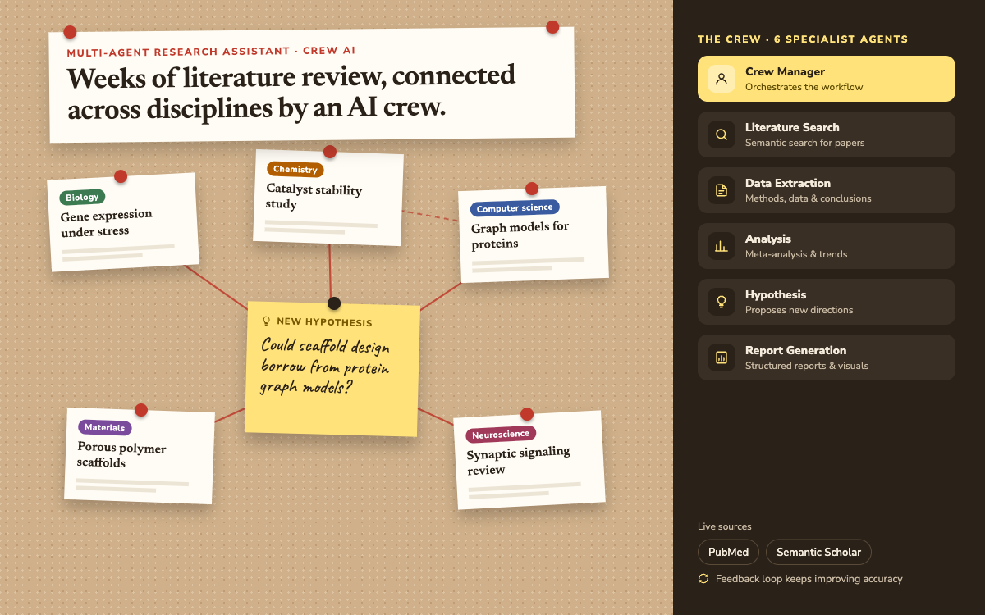
Task: Click the Chemistry tag
Action: [x=295, y=170]
